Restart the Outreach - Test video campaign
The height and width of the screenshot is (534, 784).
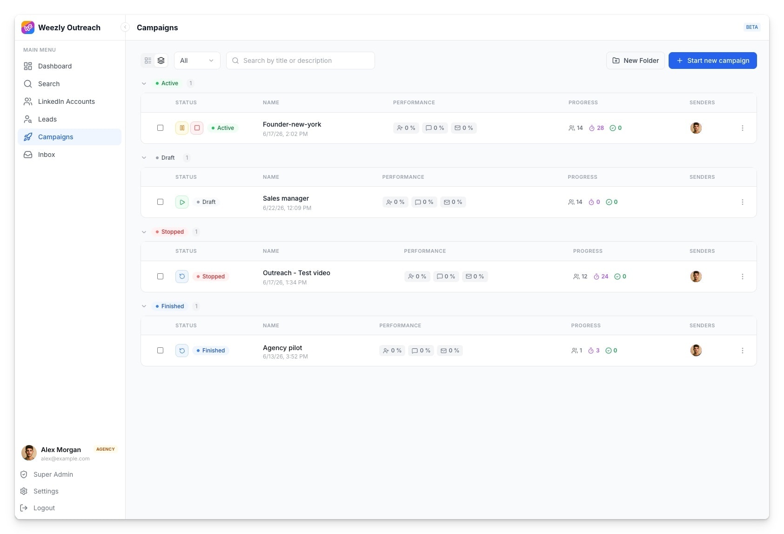point(182,277)
